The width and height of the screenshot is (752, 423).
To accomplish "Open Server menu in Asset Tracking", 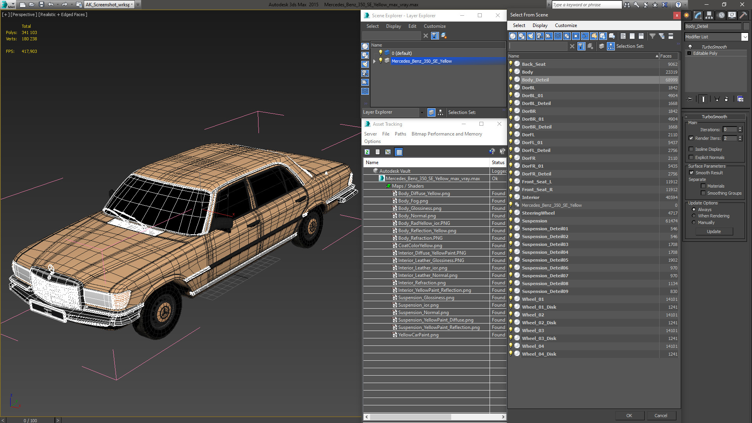I will pos(370,134).
